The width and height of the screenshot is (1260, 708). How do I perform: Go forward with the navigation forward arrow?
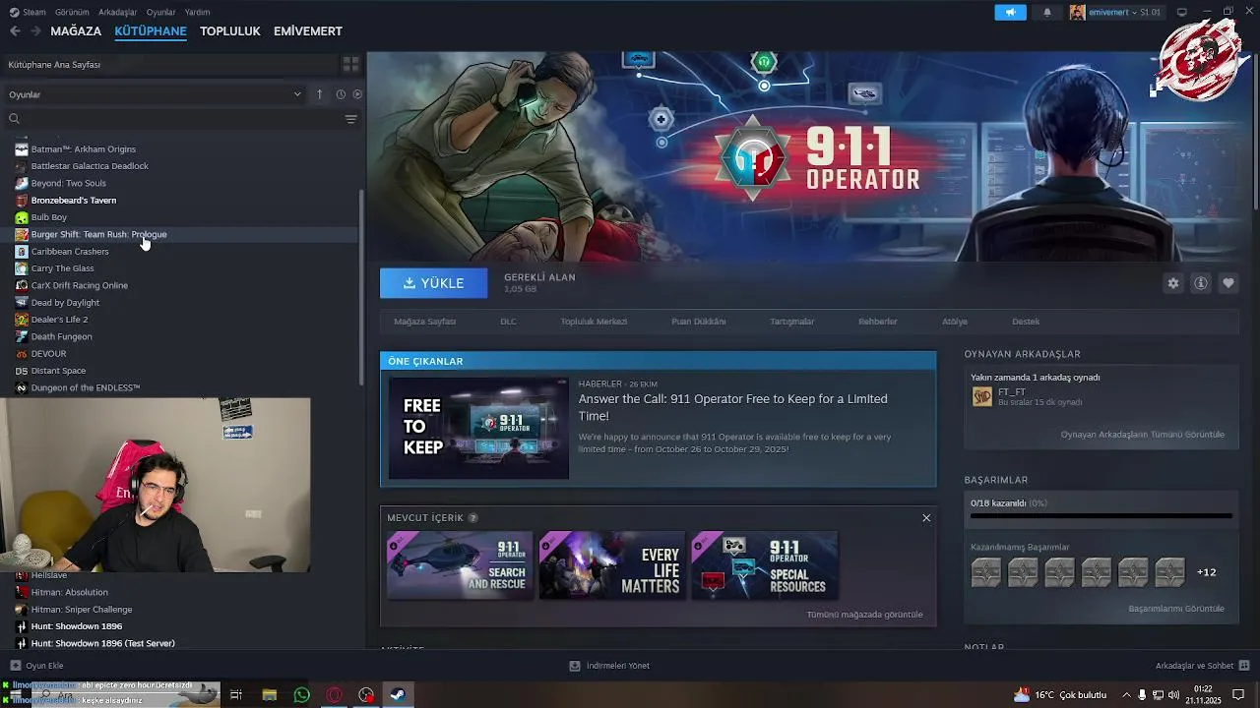[35, 31]
